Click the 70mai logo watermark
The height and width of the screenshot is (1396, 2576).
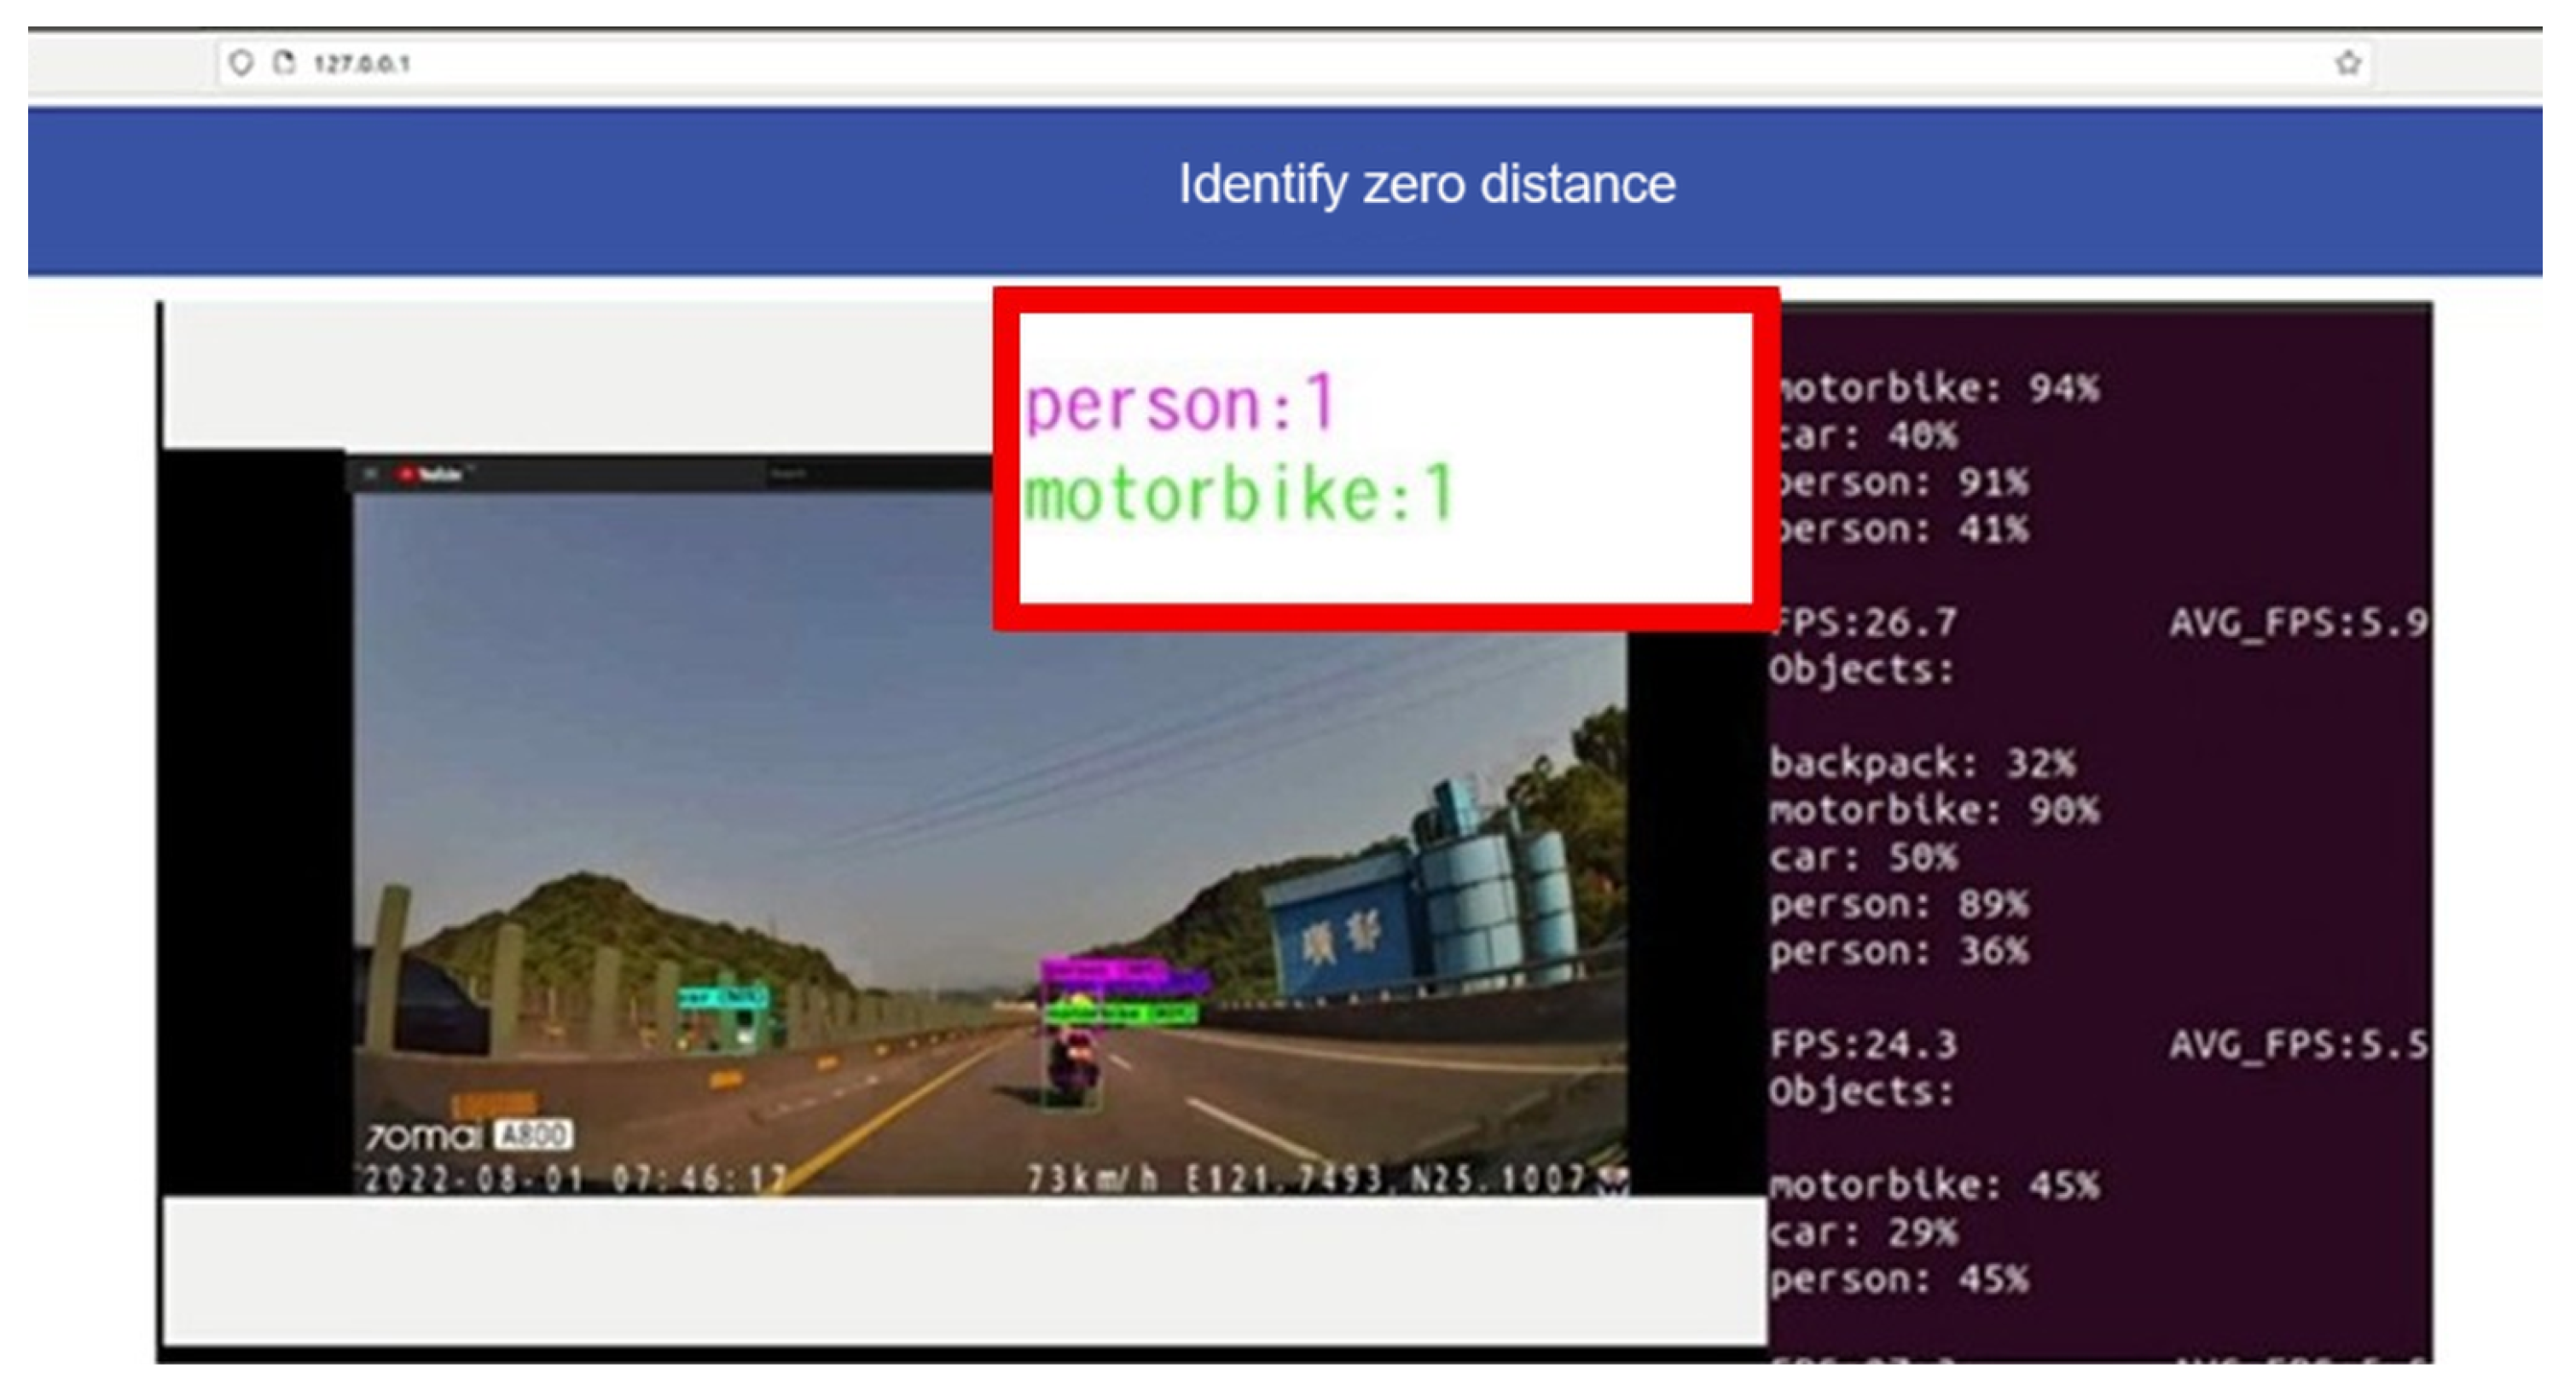tap(423, 1137)
